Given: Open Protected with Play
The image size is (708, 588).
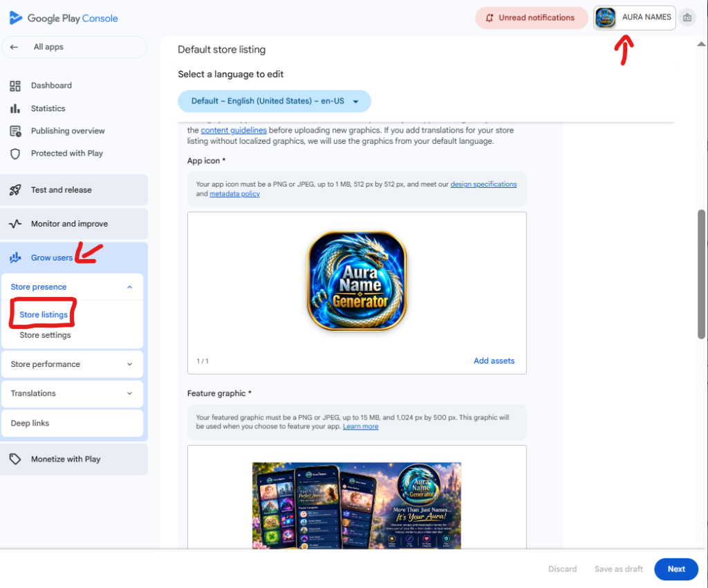Looking at the screenshot, I should [67, 154].
